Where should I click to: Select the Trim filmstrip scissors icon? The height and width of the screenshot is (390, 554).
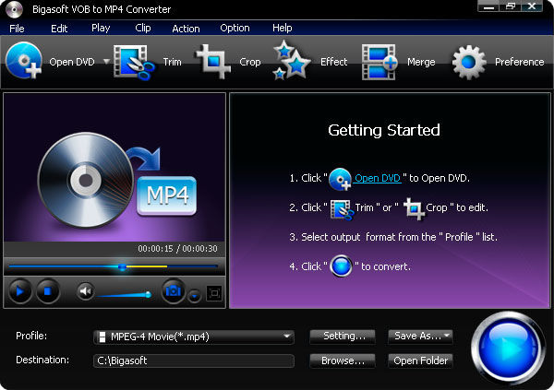coord(134,62)
